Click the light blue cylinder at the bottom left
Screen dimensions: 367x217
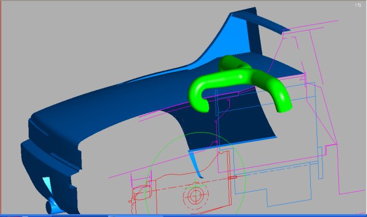pos(52,207)
